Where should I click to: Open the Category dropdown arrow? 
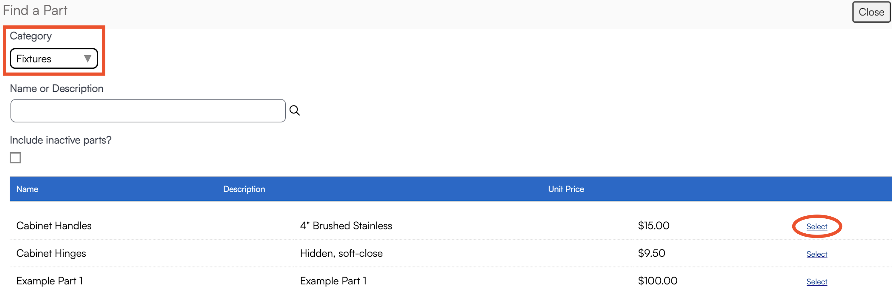[x=87, y=59]
